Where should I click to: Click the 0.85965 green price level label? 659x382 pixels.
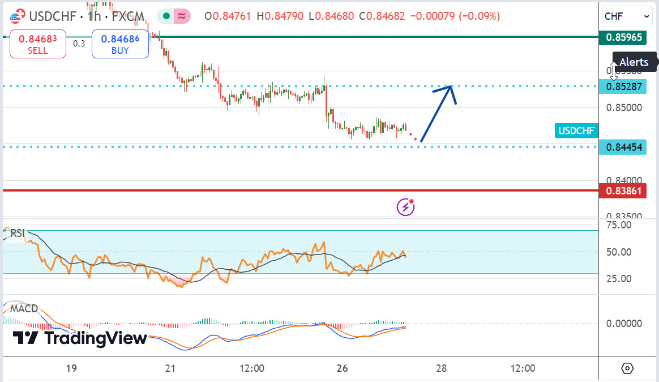(624, 37)
